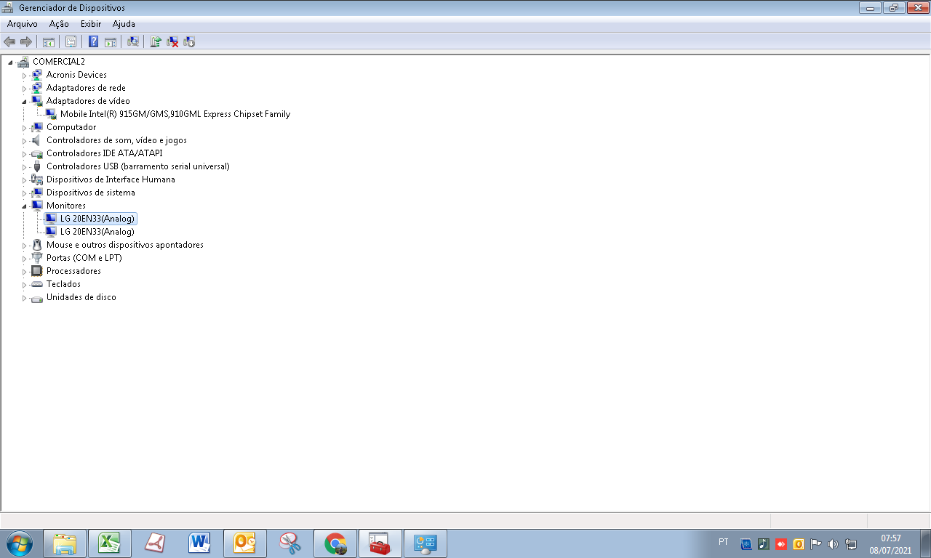Click Dispositivos de sistema label
This screenshot has width=931, height=558.
pyautogui.click(x=91, y=193)
